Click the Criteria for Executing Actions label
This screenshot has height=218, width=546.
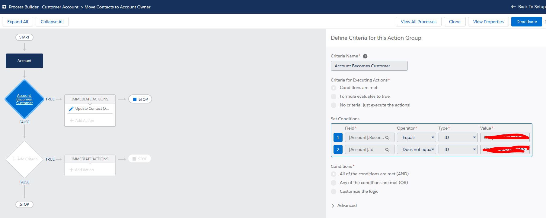359,80
